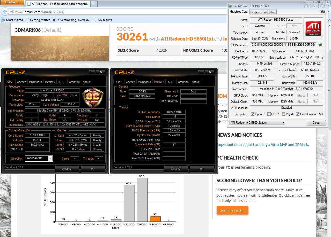The height and width of the screenshot is (237, 331).
Task: Open Graphics tab in left CPU-Z window
Action: pos(74,82)
